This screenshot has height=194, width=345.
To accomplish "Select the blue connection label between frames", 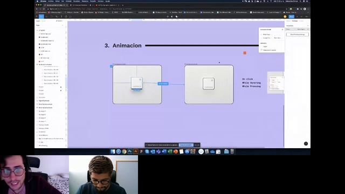I will [163, 84].
